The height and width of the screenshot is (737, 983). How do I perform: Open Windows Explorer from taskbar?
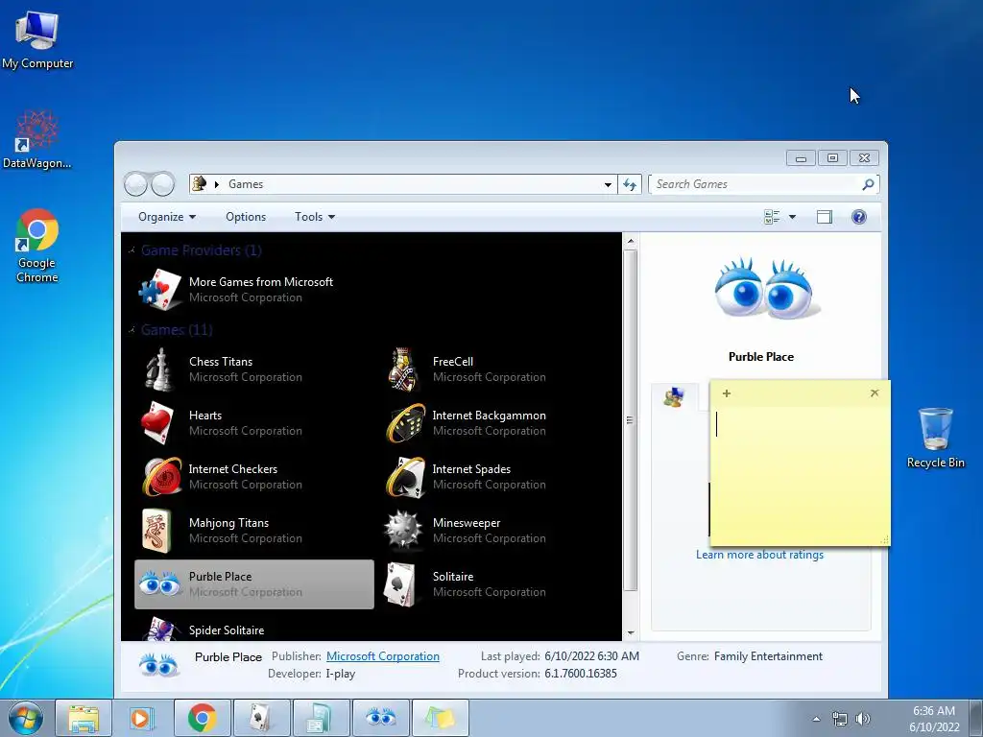84,718
